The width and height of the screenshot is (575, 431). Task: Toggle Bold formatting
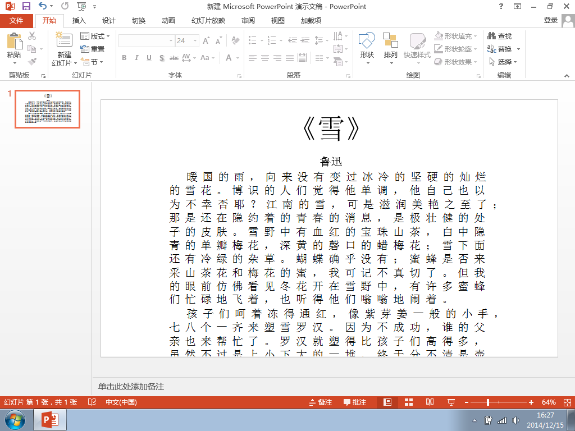124,58
